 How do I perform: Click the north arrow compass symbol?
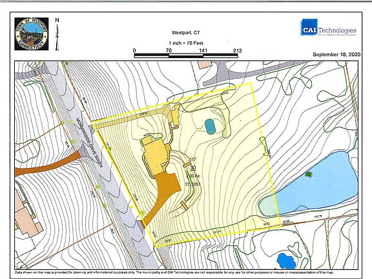[x=57, y=34]
